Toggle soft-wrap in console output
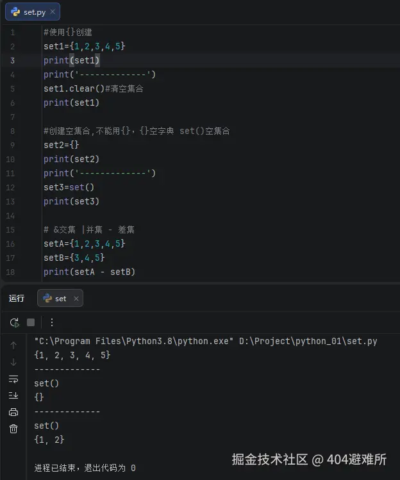 pos(13,379)
